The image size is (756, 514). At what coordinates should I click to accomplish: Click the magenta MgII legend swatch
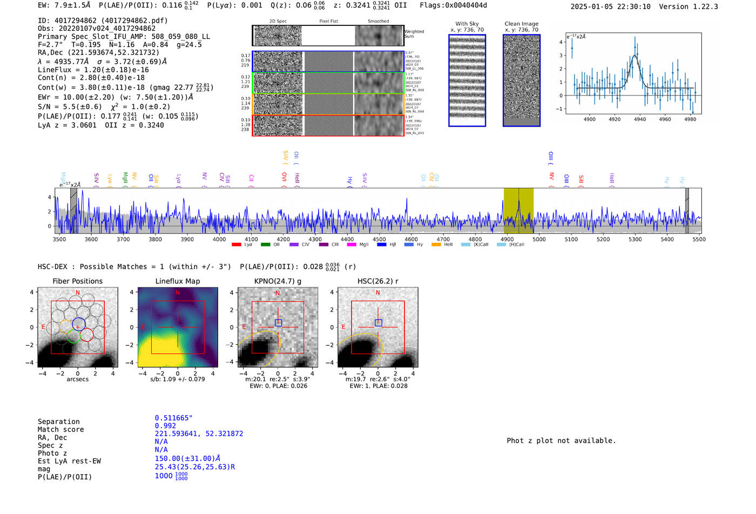[x=352, y=245]
